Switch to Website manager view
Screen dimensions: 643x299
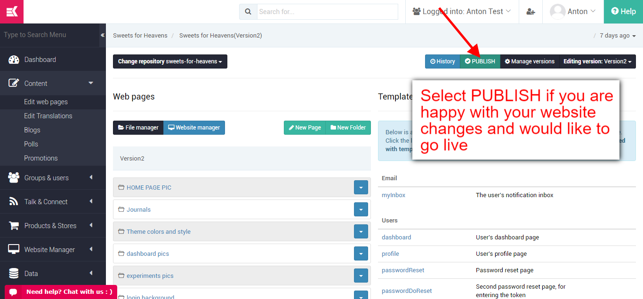194,128
